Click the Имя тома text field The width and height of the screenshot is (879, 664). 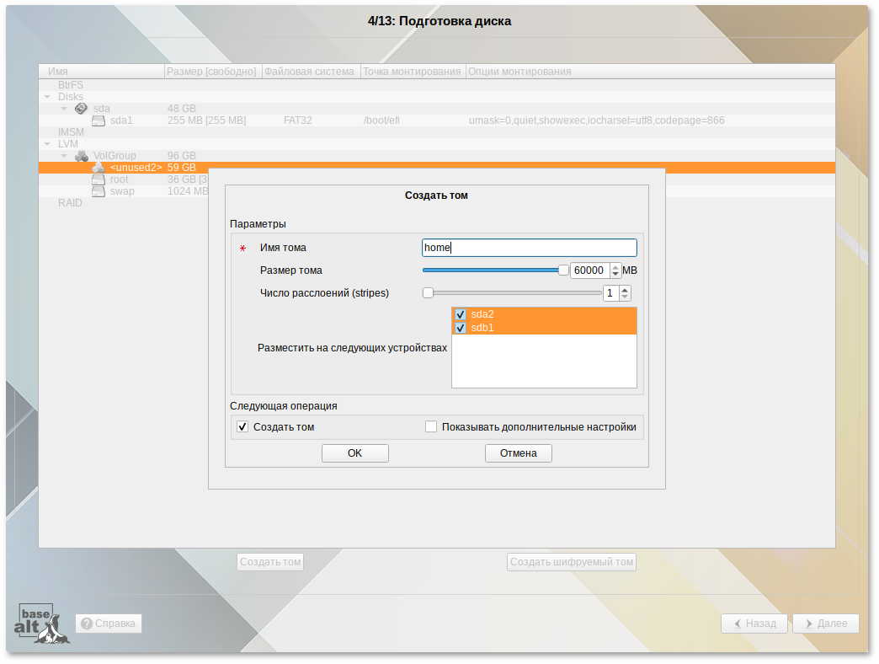coord(529,248)
